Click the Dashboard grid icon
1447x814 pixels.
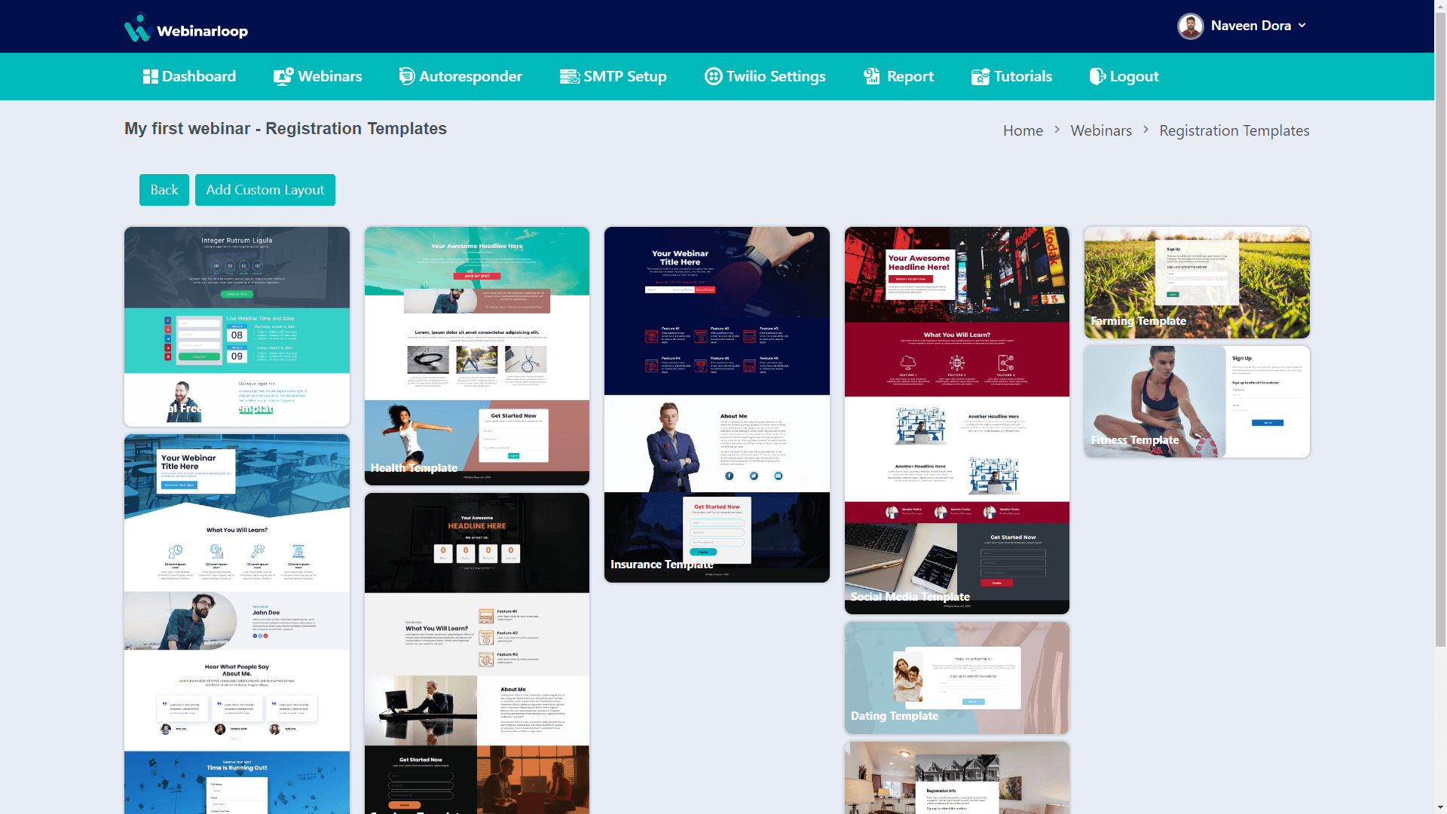(150, 76)
